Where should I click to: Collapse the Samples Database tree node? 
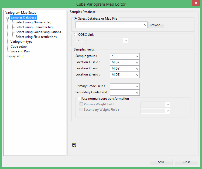point(7,18)
